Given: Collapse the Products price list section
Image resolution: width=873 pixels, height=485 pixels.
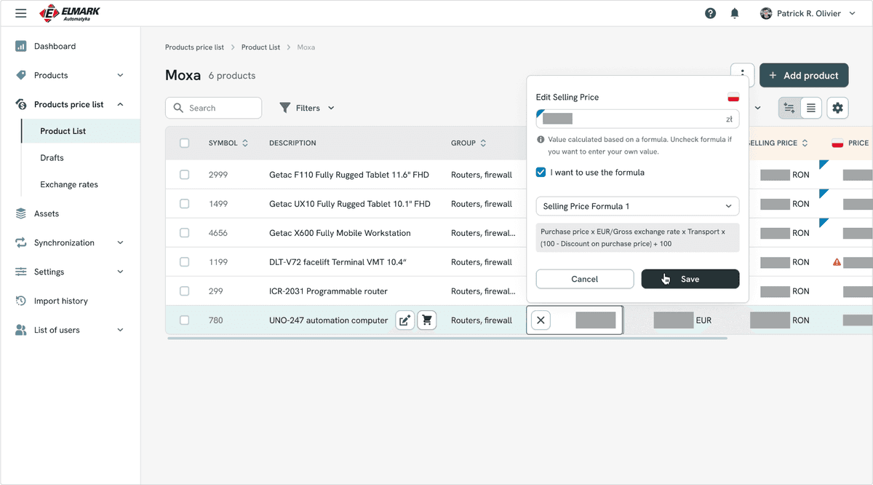Looking at the screenshot, I should [x=121, y=104].
